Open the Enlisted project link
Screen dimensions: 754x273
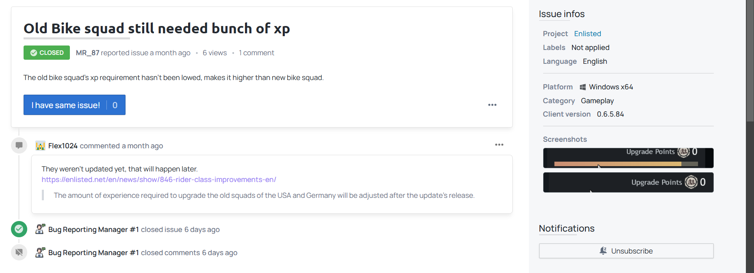pos(587,34)
